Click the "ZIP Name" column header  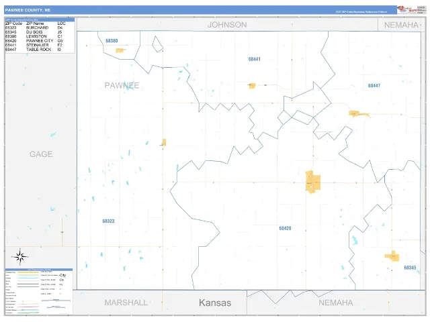click(35, 23)
